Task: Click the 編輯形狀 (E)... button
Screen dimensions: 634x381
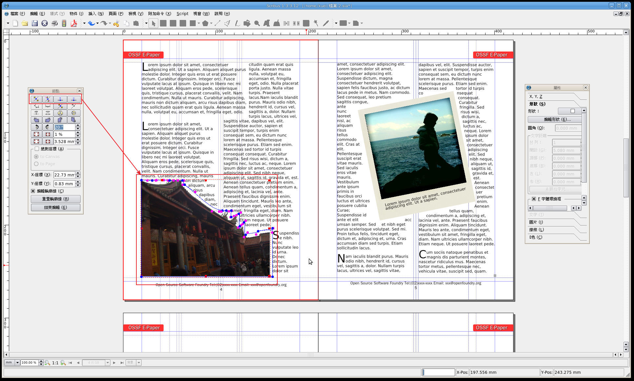Action: 557,119
